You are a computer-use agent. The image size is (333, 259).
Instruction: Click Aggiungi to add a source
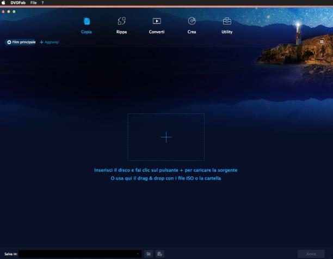point(50,42)
